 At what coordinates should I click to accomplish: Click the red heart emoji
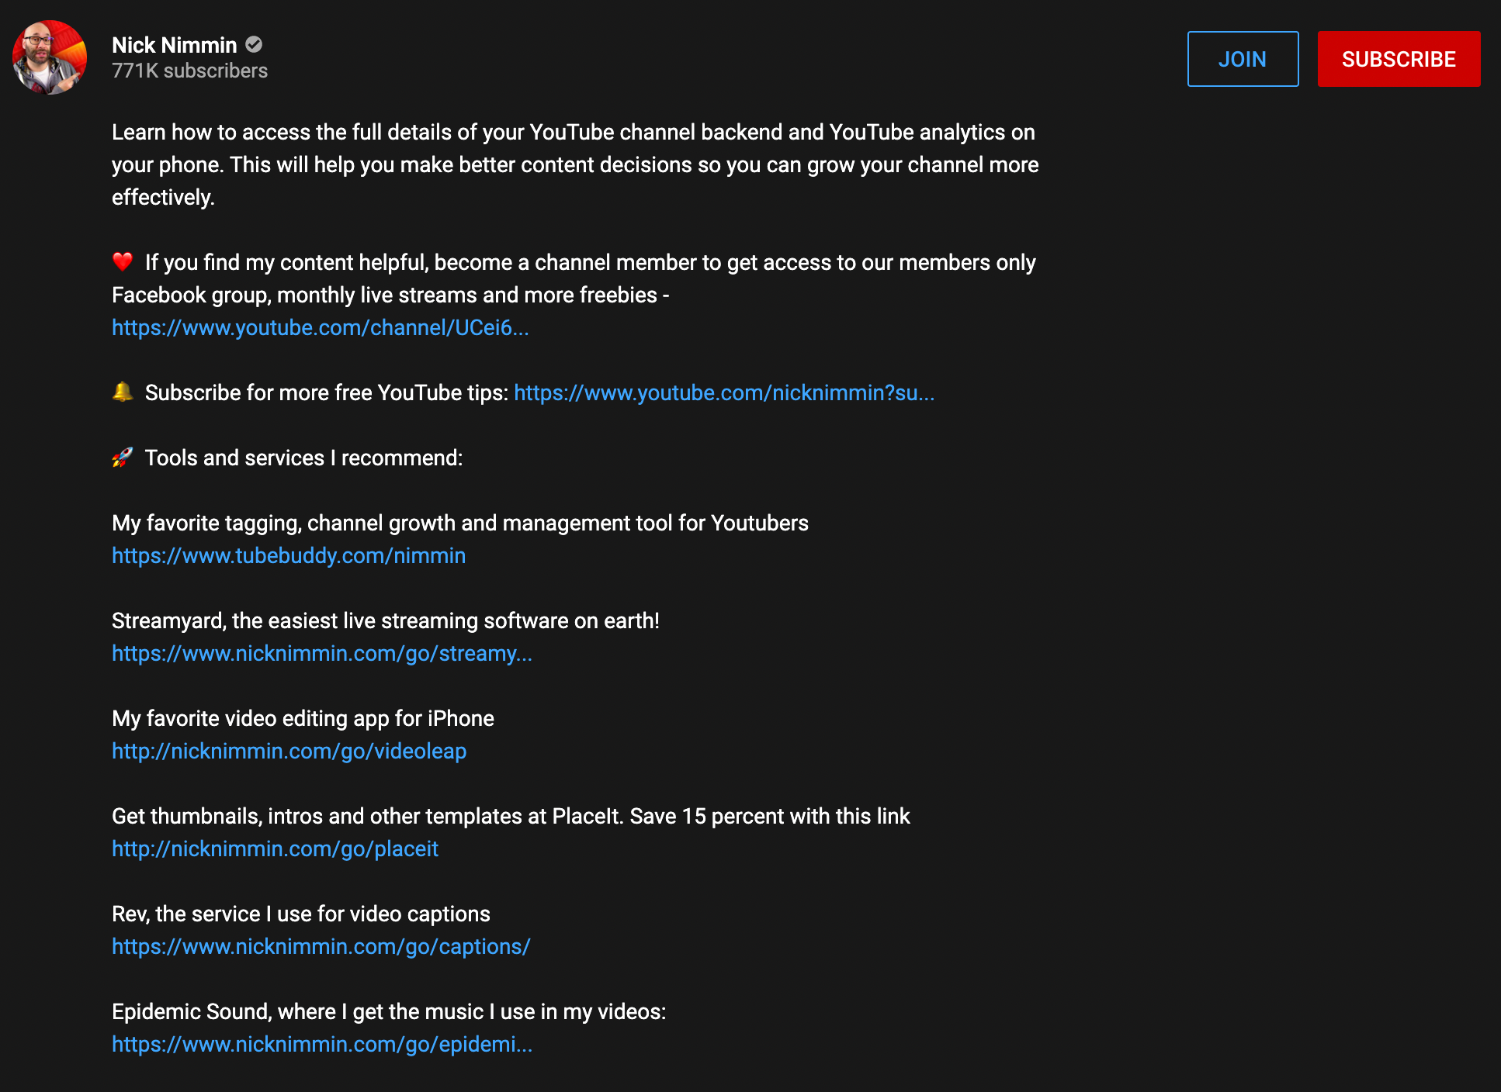122,262
